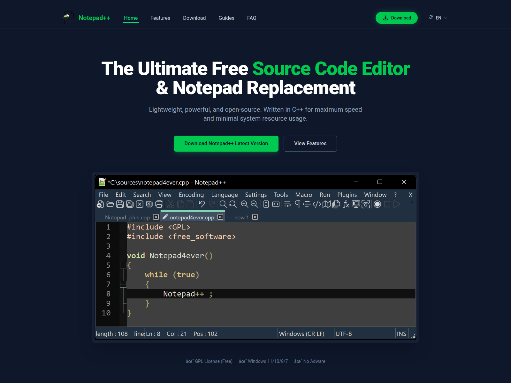This screenshot has height=383, width=511.
Task: Click the Stop recording square icon
Action: pyautogui.click(x=387, y=204)
